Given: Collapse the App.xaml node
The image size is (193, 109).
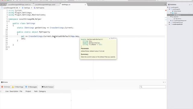Looking at the screenshot, I should (x=171, y=17).
